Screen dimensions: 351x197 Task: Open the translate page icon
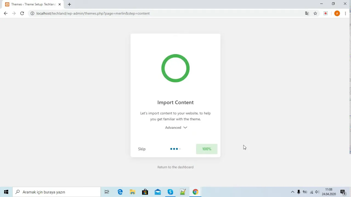307,13
